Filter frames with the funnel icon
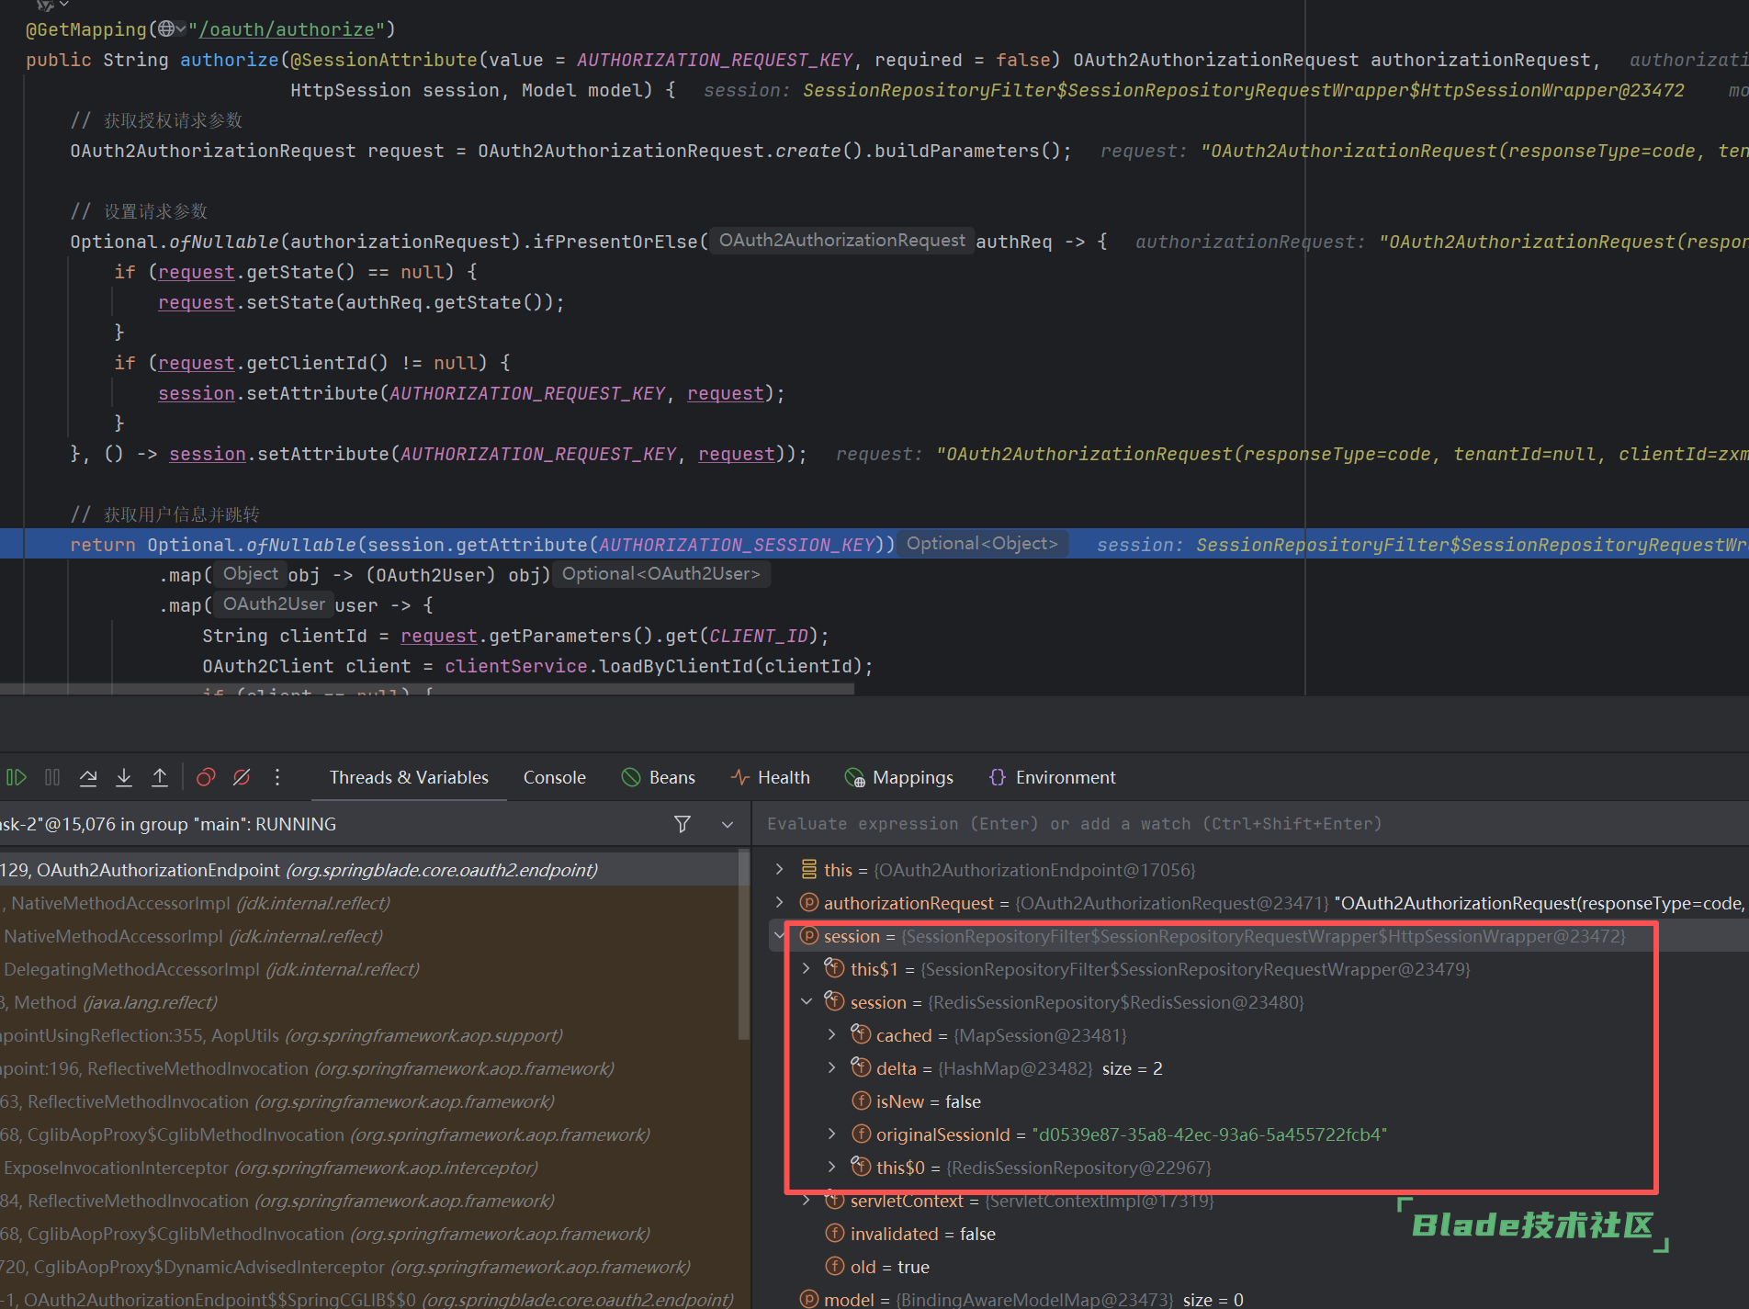Screen dimensions: 1749x1309 pyautogui.click(x=683, y=824)
